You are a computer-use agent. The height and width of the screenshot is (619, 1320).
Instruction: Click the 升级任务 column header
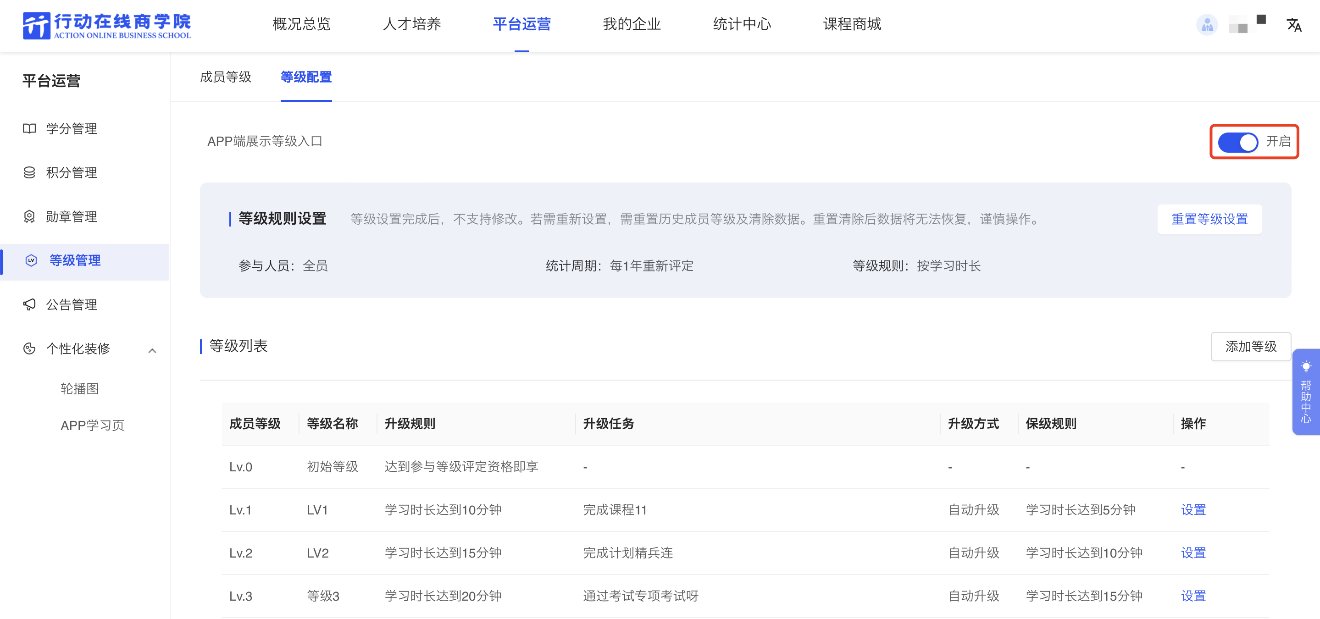tap(609, 424)
